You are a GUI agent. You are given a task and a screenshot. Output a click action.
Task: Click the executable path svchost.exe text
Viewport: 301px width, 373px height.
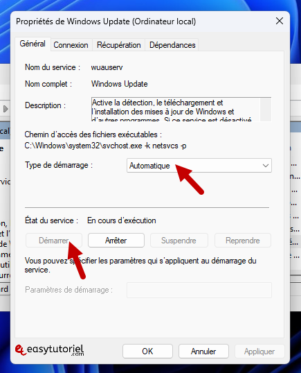[105, 146]
